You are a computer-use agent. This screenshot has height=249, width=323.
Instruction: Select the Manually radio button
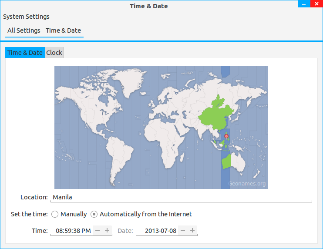coord(55,214)
